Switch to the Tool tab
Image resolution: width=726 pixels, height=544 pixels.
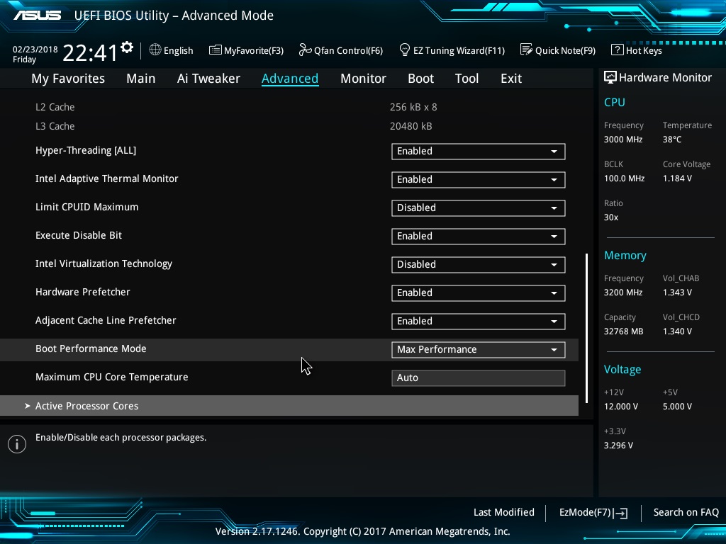pos(467,79)
